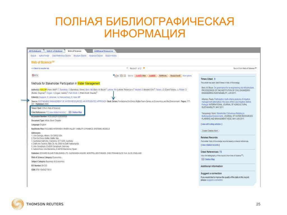Click view related records in sidebar

[x=210, y=145]
